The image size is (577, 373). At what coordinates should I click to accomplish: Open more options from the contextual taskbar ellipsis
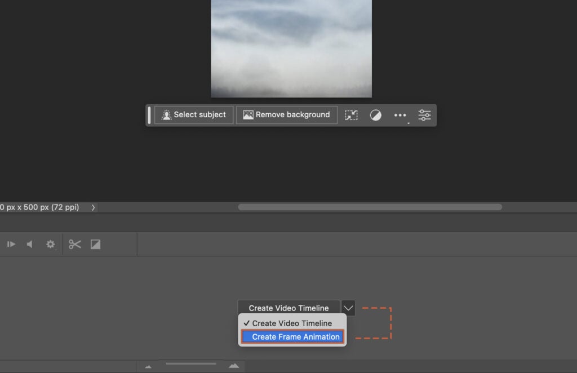coord(400,115)
